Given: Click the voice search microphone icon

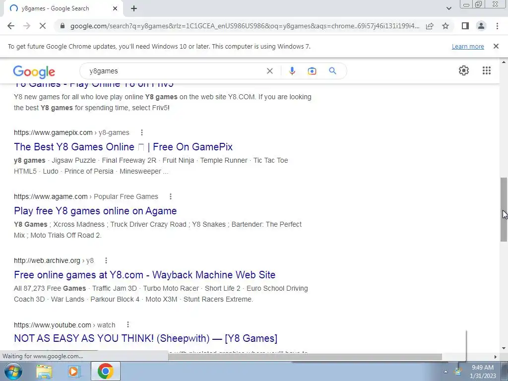Looking at the screenshot, I should click(292, 71).
